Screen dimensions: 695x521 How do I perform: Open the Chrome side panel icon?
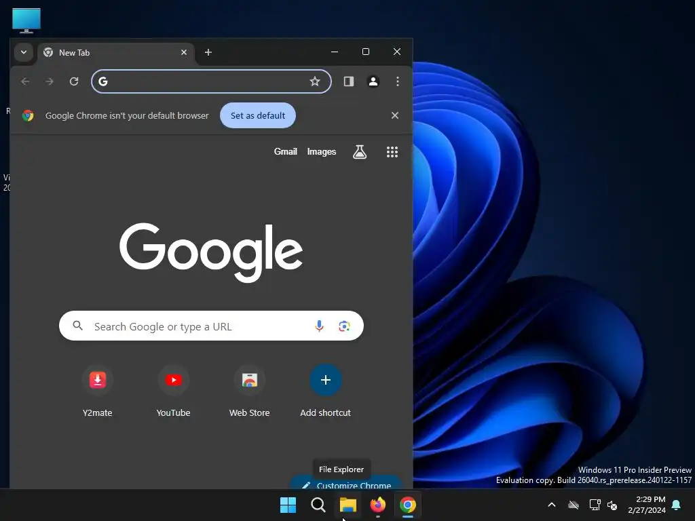(349, 81)
